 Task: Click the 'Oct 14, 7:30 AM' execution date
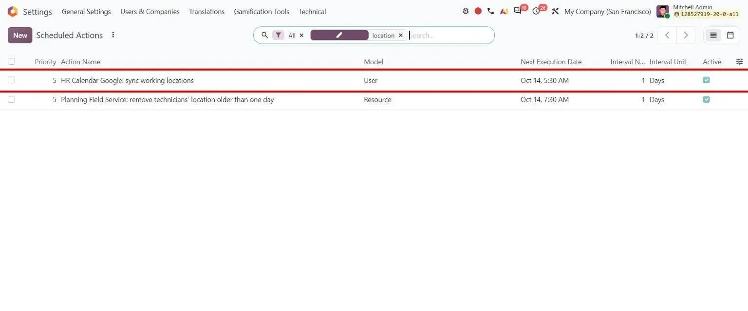coord(544,99)
